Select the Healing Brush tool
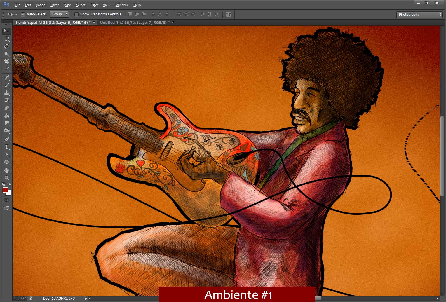 click(7, 78)
